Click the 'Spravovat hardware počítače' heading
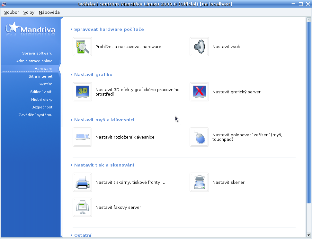Image resolution: width=312 pixels, height=239 pixels. [x=109, y=30]
